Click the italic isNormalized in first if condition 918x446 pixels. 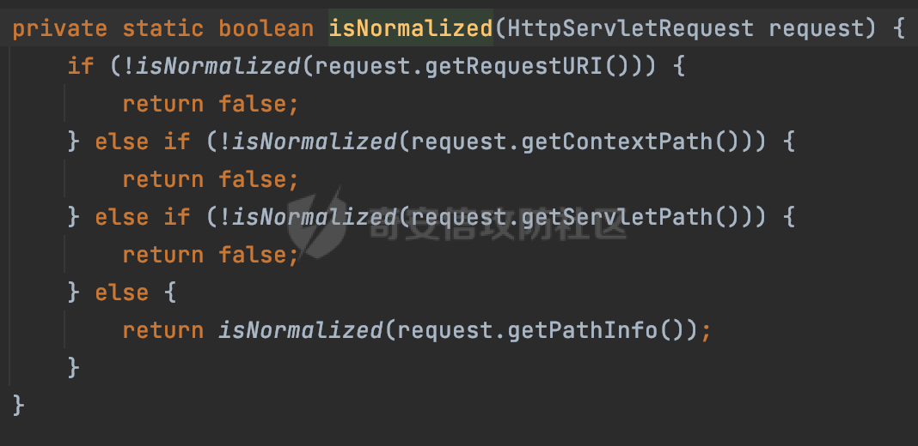[x=218, y=67]
